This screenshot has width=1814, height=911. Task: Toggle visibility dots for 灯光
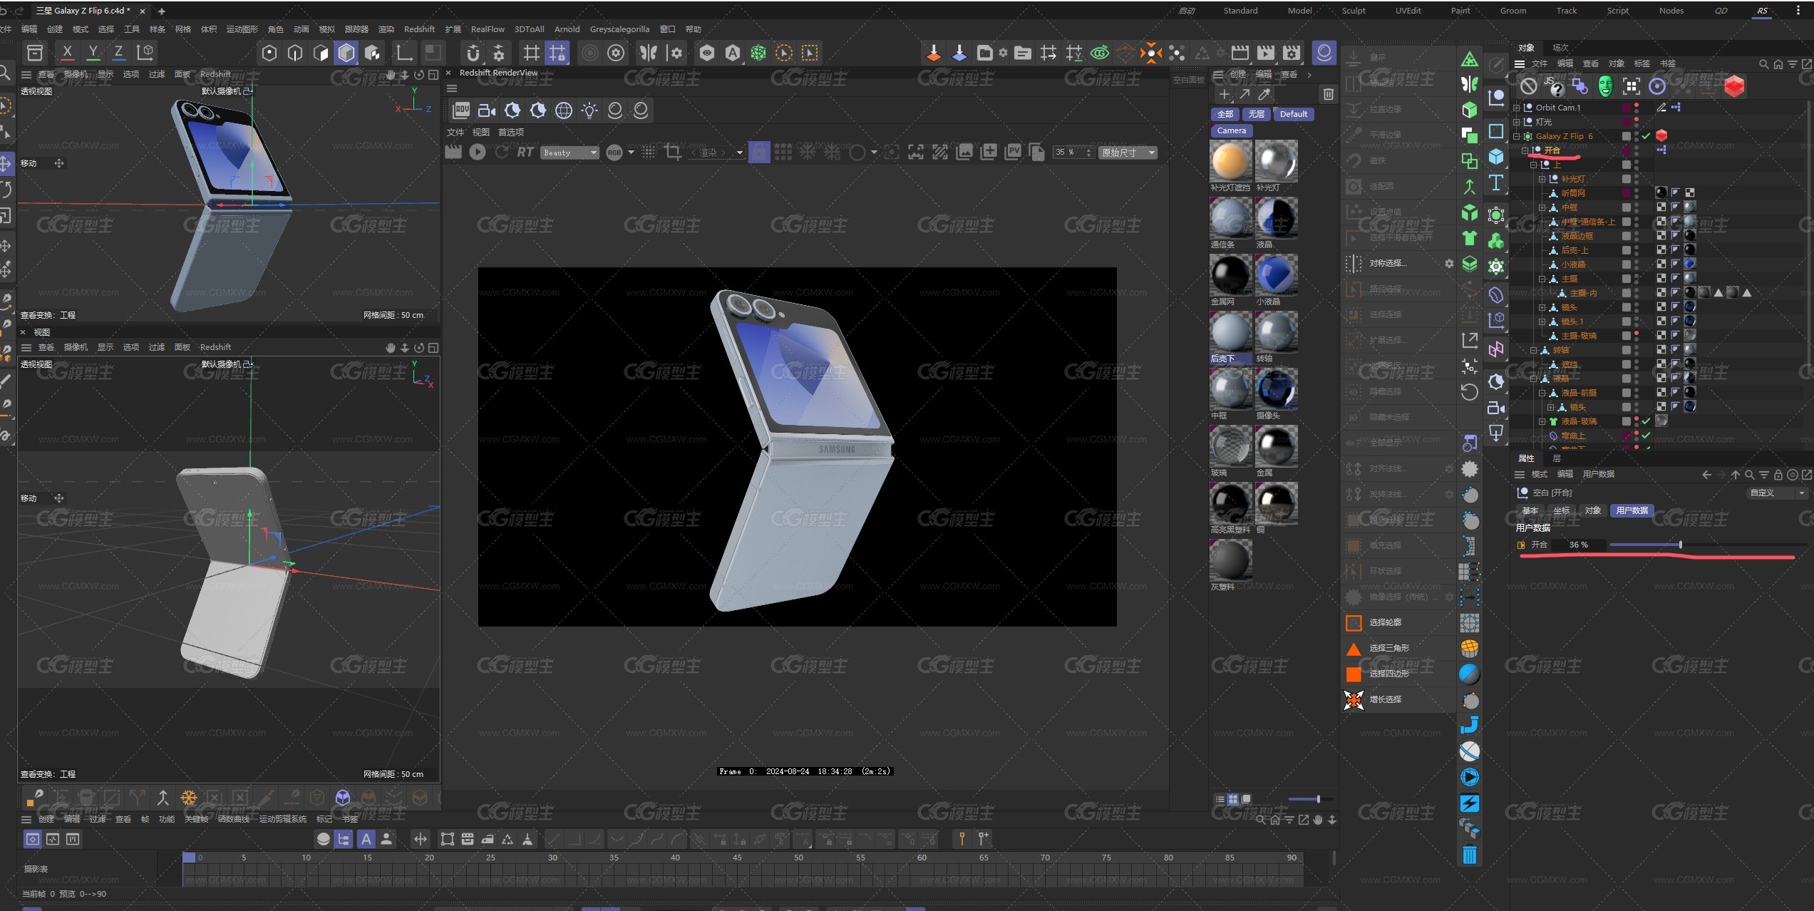1637,122
